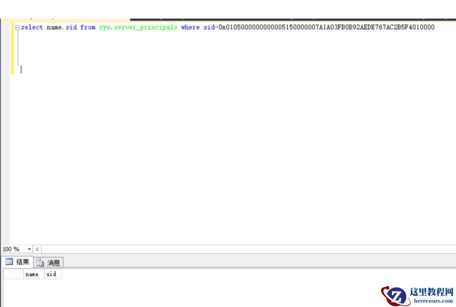456x307 pixels.
Task: Click the where keyword in query
Action: [x=190, y=27]
